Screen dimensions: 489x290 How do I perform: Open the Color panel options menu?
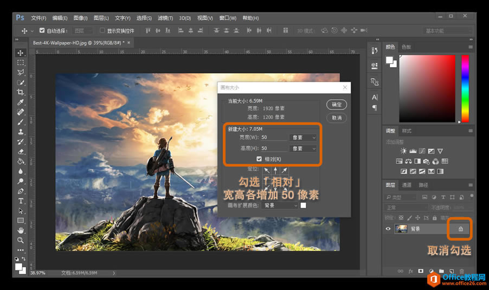pyautogui.click(x=470, y=47)
